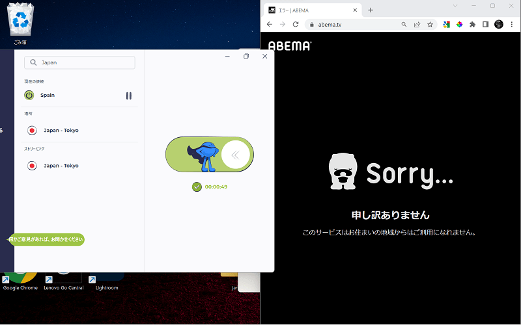The height and width of the screenshot is (325, 521).
Task: Click the search magnifier icon in VPN app
Action: click(33, 62)
